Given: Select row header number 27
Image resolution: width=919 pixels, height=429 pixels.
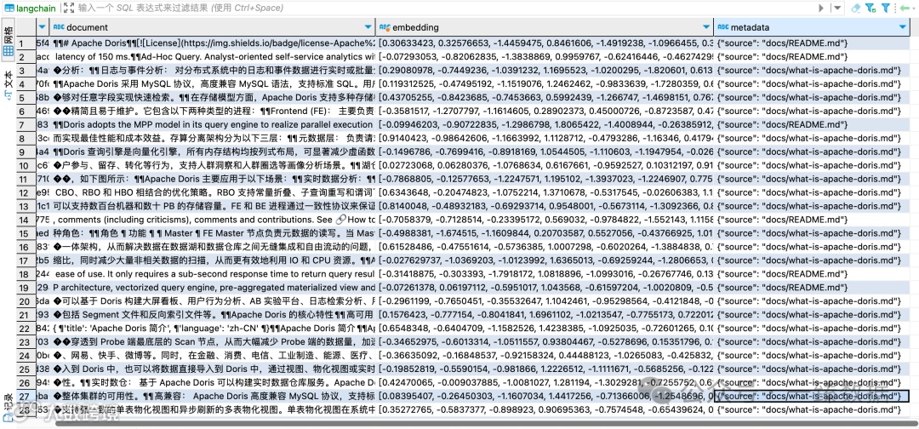Looking at the screenshot, I should 26,396.
